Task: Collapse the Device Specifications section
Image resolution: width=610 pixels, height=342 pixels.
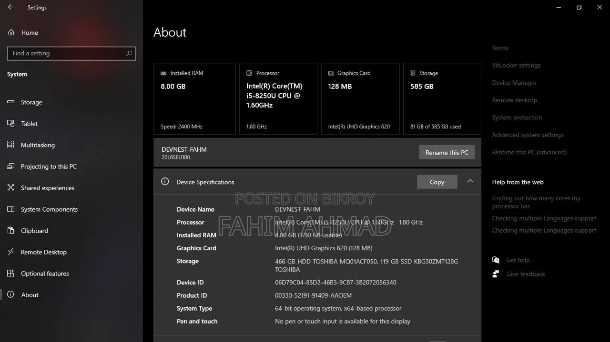Action: click(470, 181)
